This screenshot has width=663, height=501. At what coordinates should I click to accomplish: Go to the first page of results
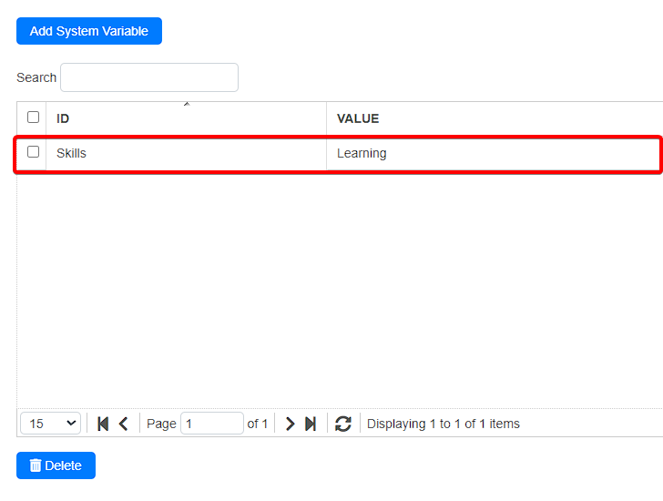click(x=103, y=424)
